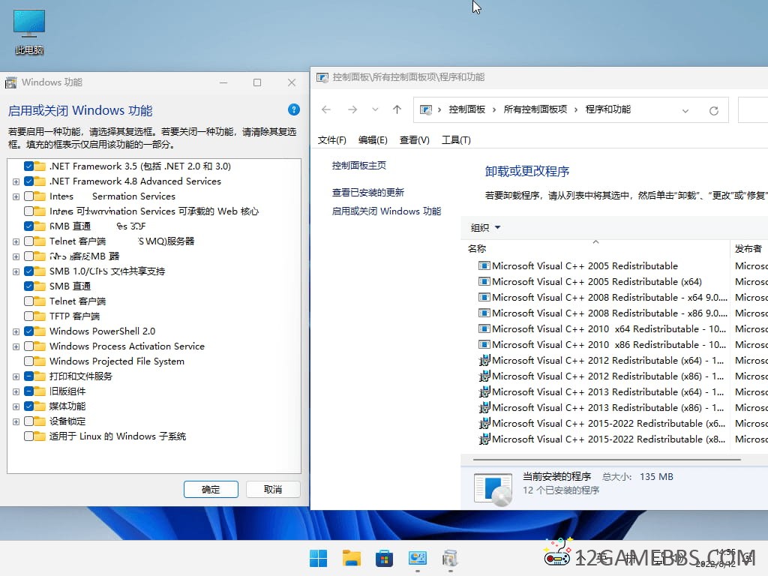
Task: Open Microsoft Store from the taskbar
Action: (385, 558)
